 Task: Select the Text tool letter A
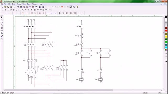2,39
